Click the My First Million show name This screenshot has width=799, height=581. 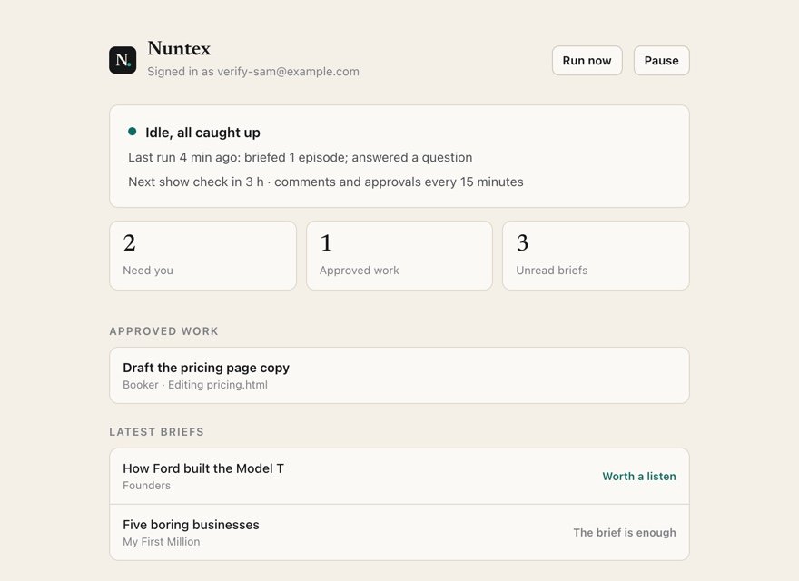click(162, 542)
